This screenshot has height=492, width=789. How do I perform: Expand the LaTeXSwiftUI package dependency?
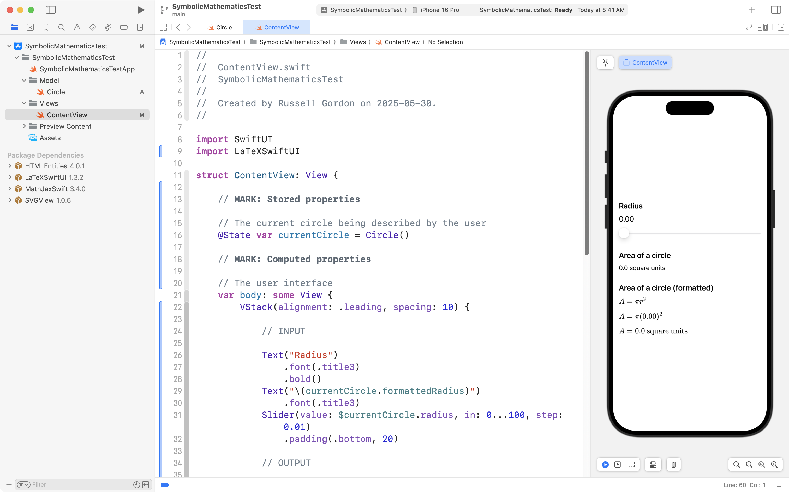[x=10, y=177]
